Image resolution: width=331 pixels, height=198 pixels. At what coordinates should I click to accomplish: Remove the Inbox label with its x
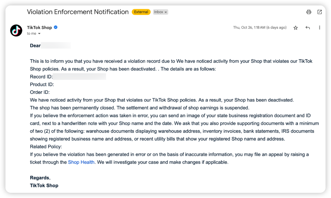166,12
